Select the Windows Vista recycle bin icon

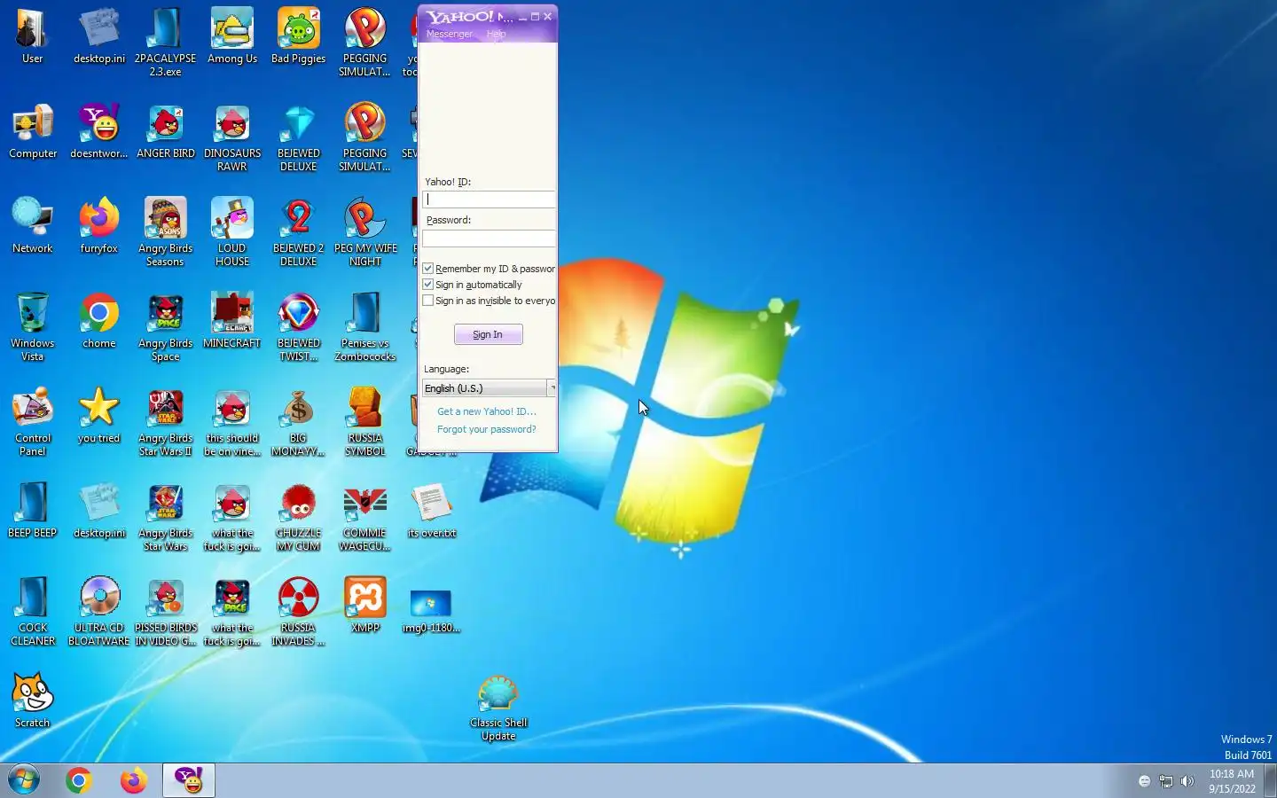pos(33,327)
